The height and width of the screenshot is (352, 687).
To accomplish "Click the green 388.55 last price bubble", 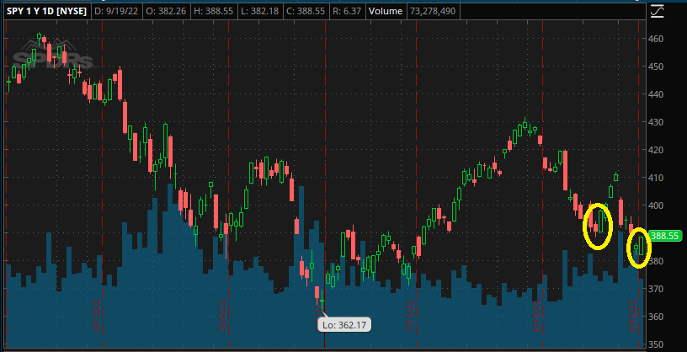I will (665, 236).
